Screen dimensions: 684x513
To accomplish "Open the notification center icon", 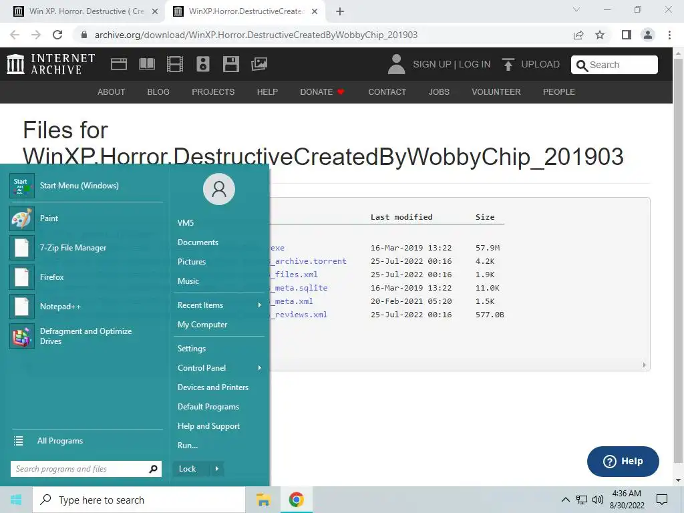I will pos(662,500).
